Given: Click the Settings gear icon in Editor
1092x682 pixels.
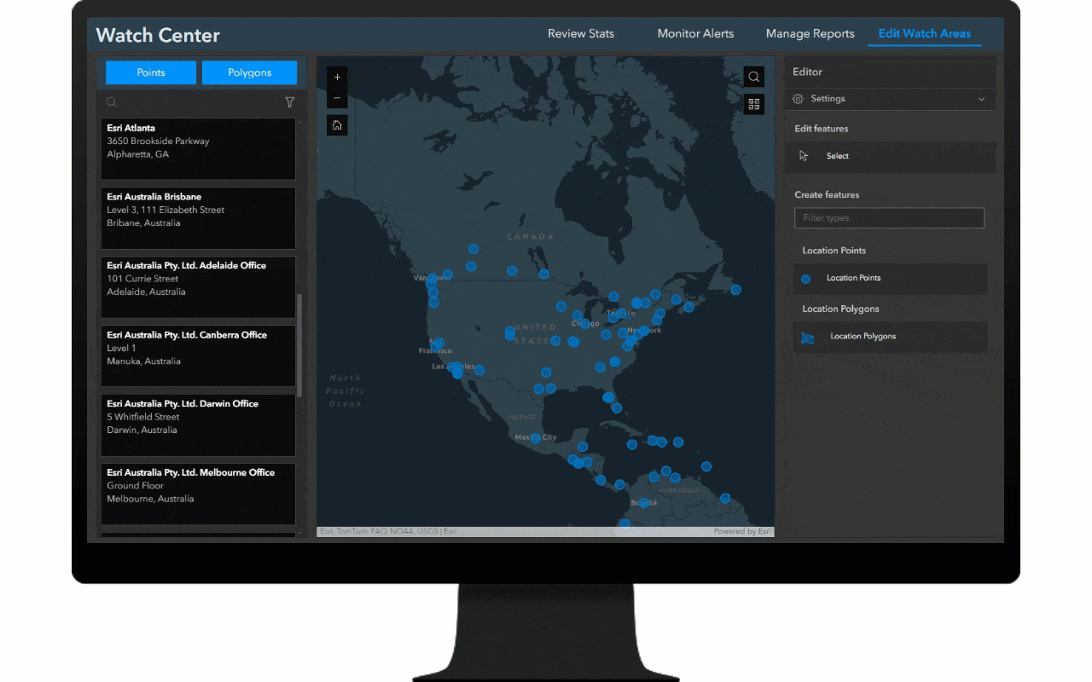Looking at the screenshot, I should pos(799,99).
